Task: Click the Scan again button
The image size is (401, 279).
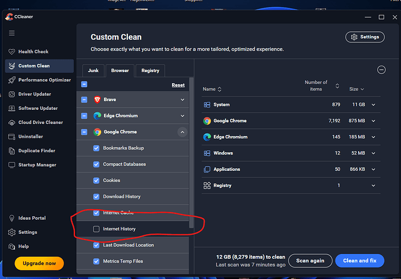Action: pos(310,260)
